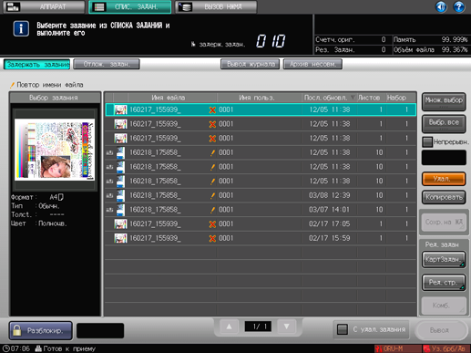Open Архив несовм. view

(x=312, y=64)
